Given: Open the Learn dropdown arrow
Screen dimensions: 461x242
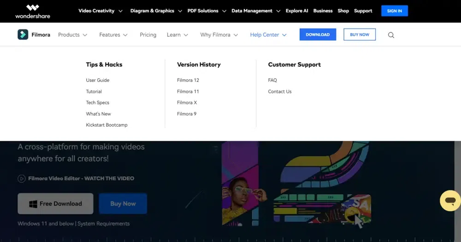Looking at the screenshot, I should 186,35.
